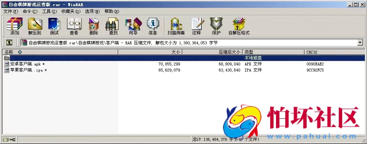Click the status bar total 136,484,378 text

226,140
